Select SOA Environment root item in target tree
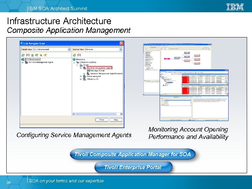Viewport: 252px width, 189px height. pos(33,59)
